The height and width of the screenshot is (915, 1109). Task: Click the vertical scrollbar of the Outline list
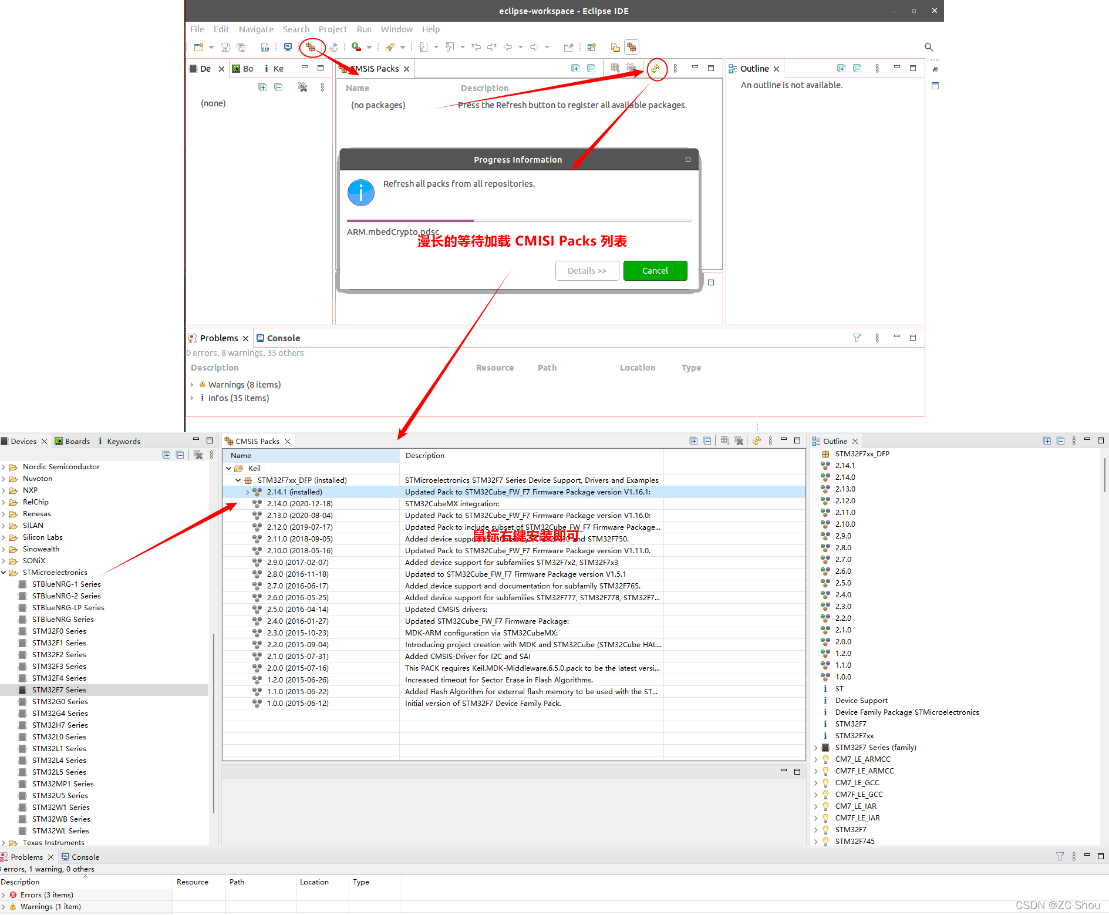click(x=1104, y=476)
